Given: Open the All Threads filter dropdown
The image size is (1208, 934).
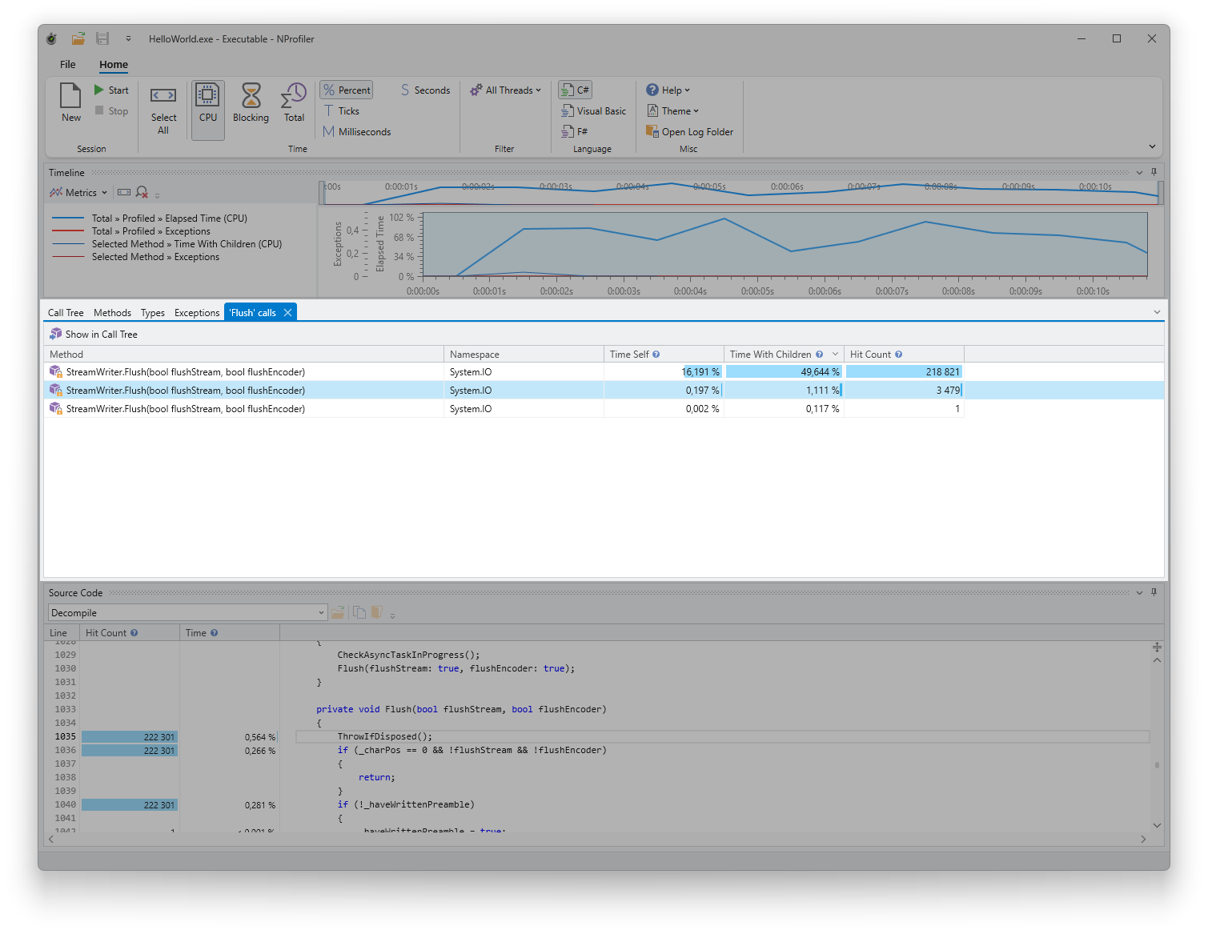Looking at the screenshot, I should click(x=506, y=90).
